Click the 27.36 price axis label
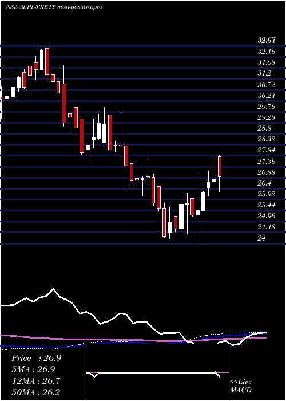This screenshot has width=286, height=401. (267, 162)
